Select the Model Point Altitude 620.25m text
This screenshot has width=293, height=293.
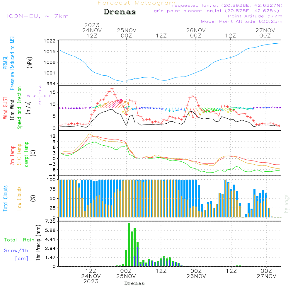[x=242, y=21]
